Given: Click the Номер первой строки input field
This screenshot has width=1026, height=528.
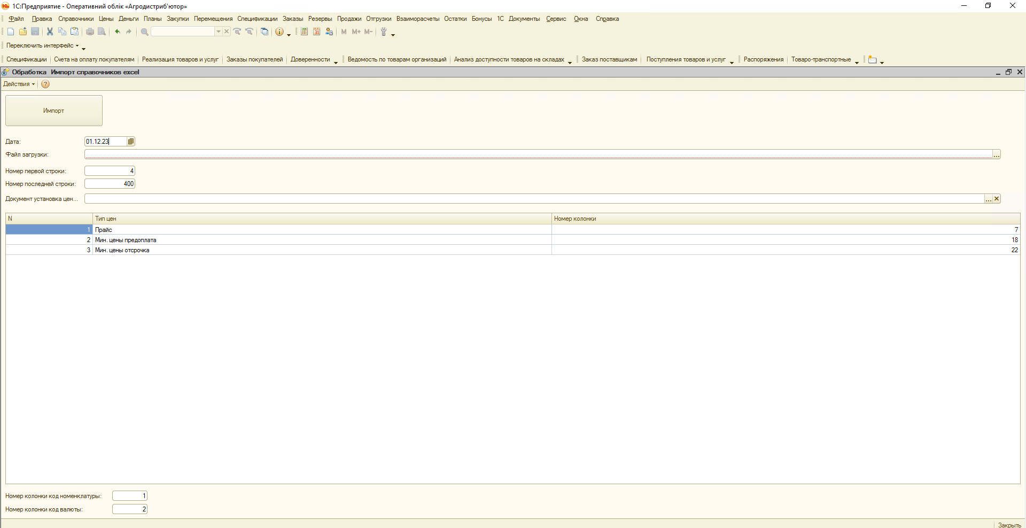Looking at the screenshot, I should [110, 171].
